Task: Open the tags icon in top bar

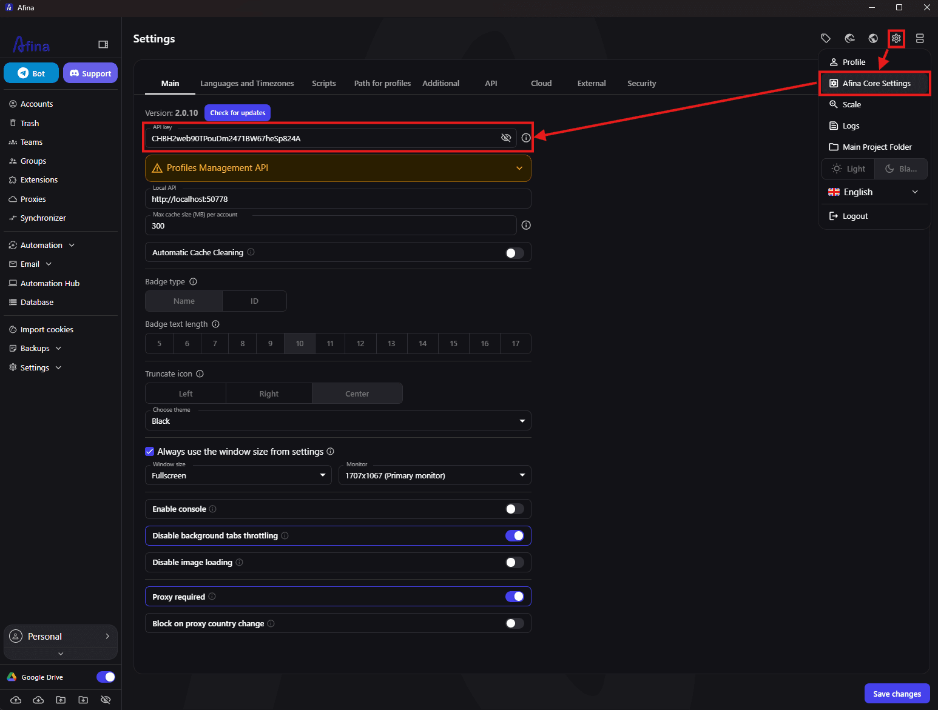Action: pos(826,38)
